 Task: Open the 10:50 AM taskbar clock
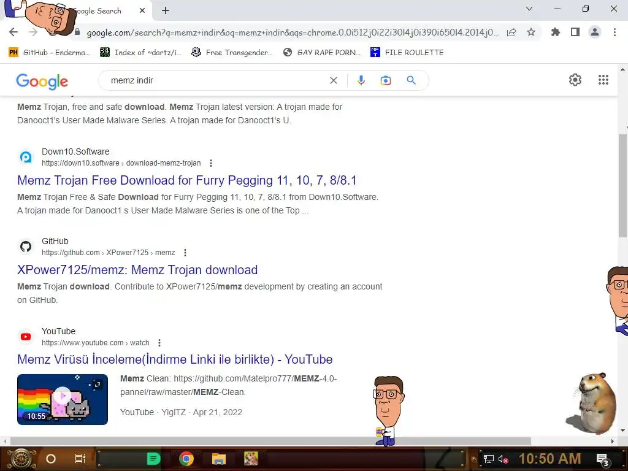pos(550,459)
